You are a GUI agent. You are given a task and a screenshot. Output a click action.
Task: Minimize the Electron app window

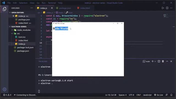(x=113, y=23)
